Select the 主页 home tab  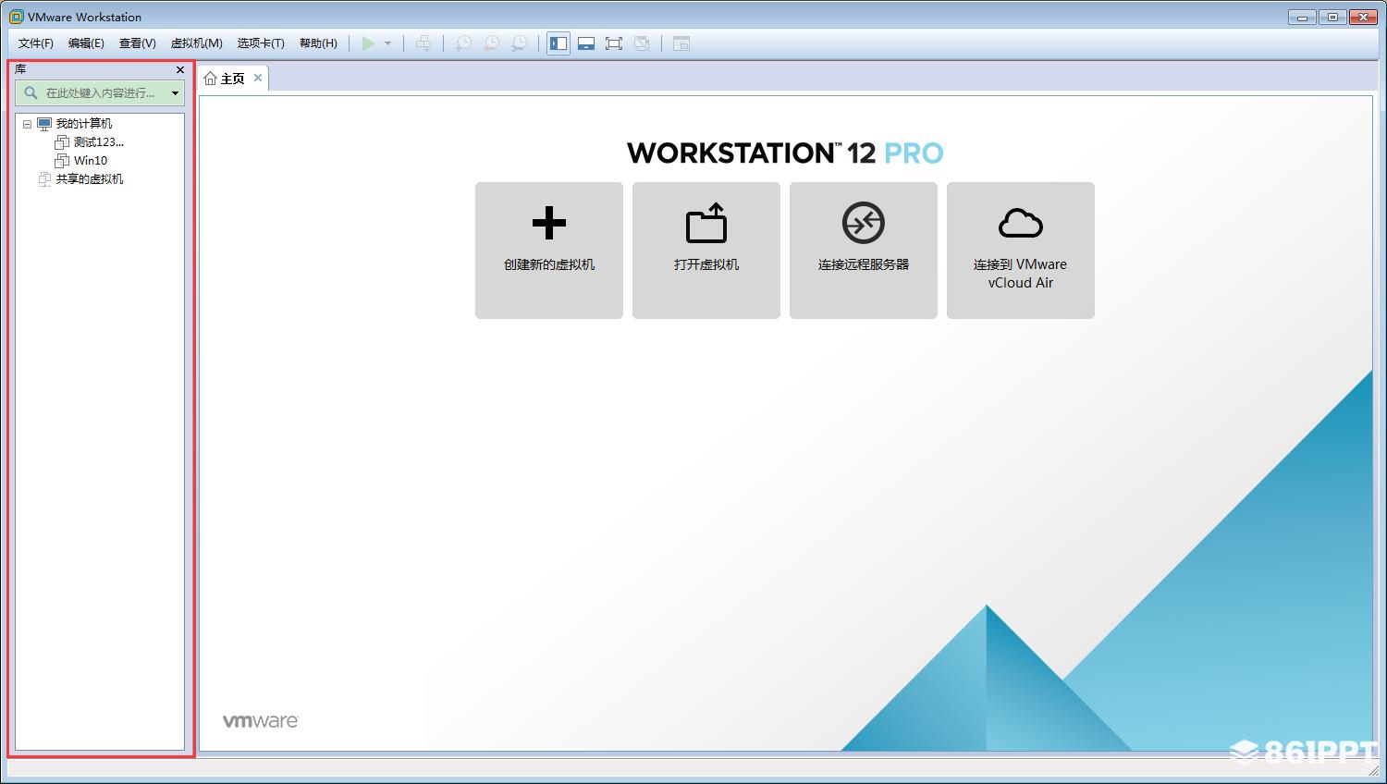233,79
